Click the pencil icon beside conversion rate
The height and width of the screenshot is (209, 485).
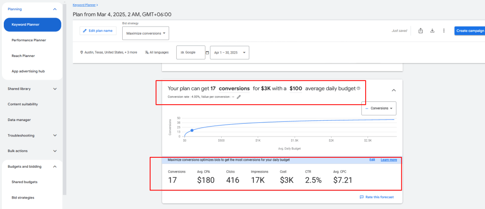[239, 97]
